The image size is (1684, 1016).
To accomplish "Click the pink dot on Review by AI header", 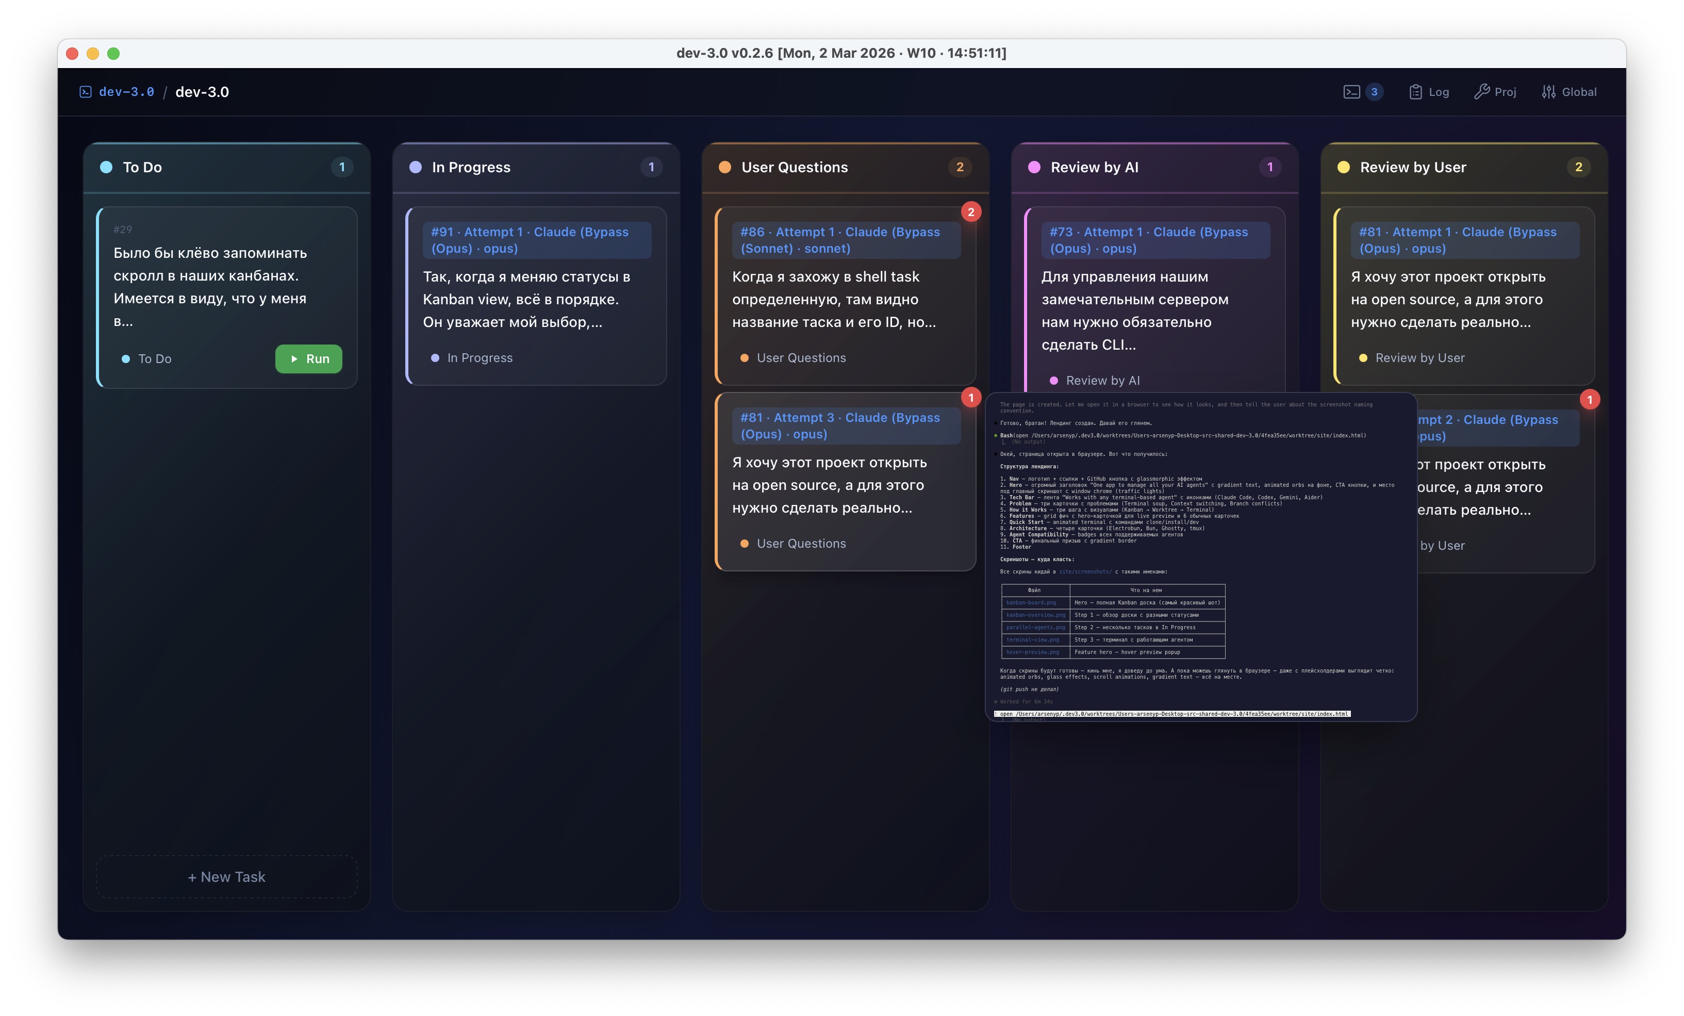I will point(1034,166).
